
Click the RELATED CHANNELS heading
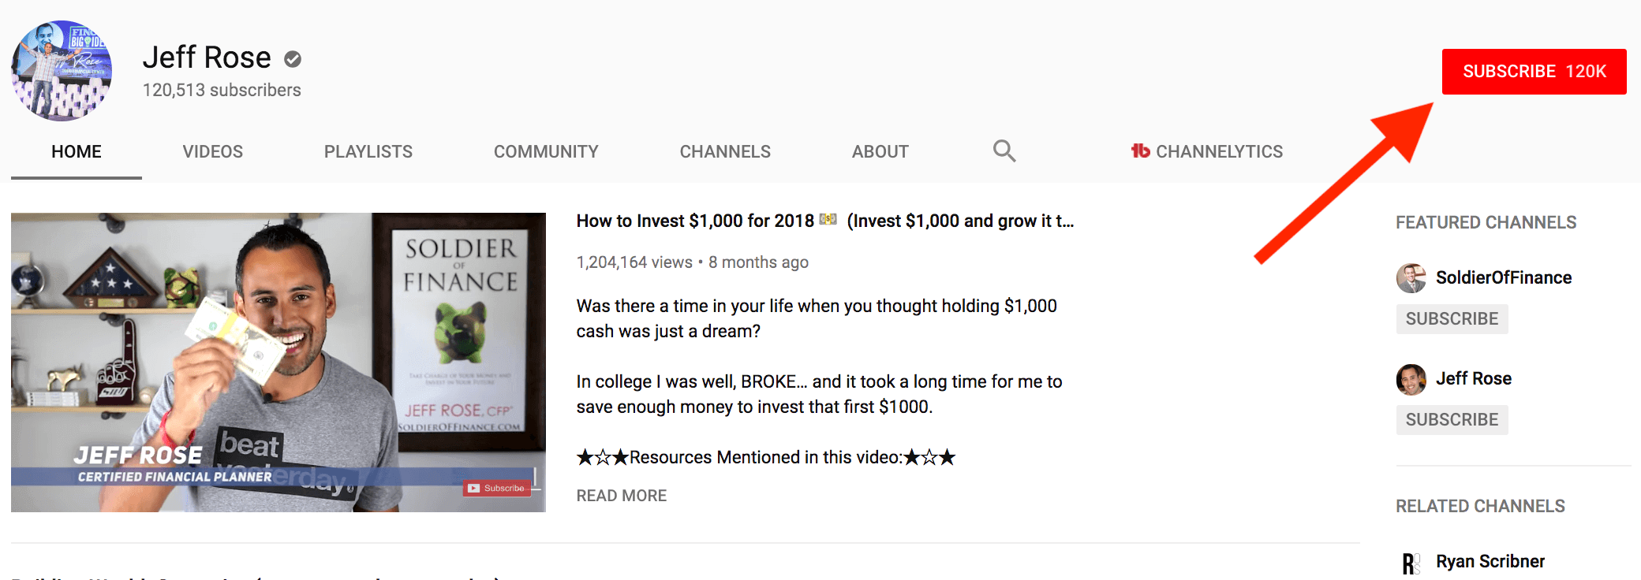[1481, 507]
